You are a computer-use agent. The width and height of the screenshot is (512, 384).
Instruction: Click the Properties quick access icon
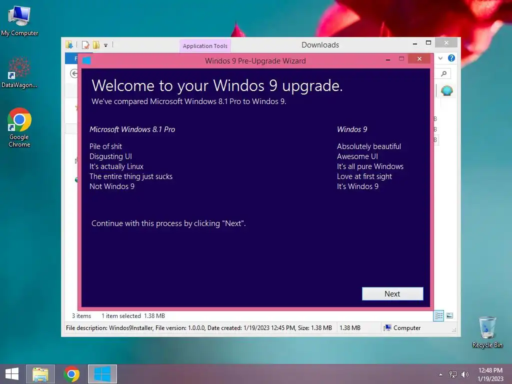85,44
